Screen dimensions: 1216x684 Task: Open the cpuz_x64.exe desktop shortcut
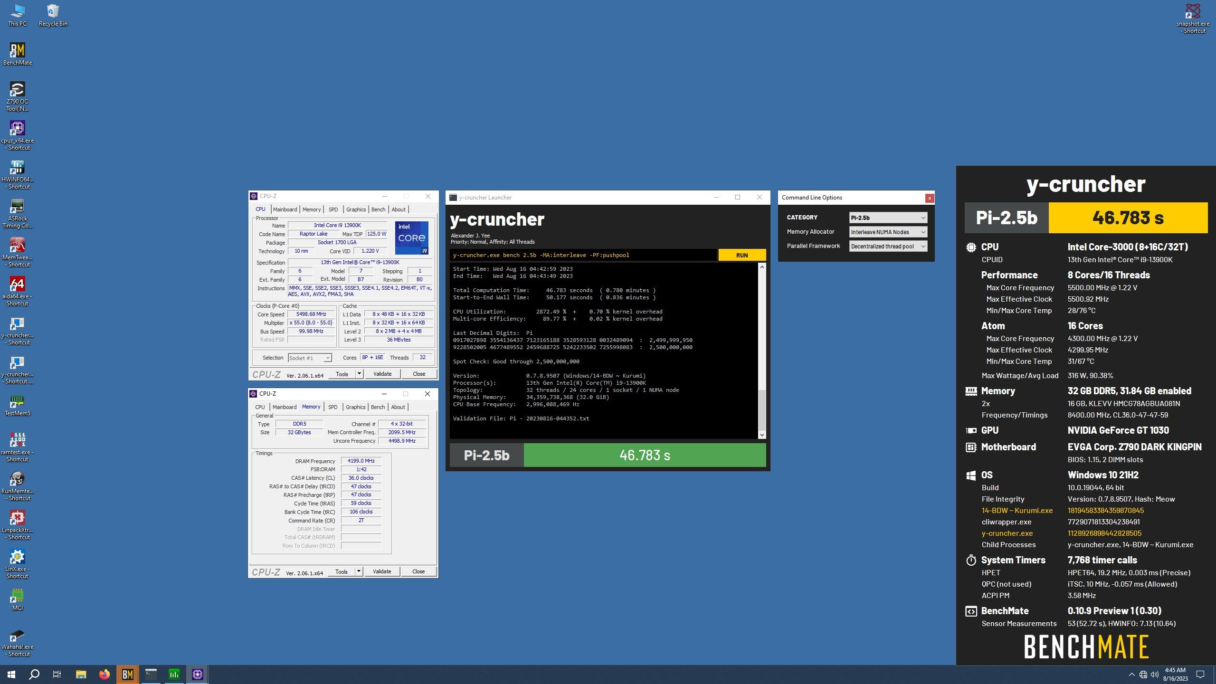[x=17, y=135]
